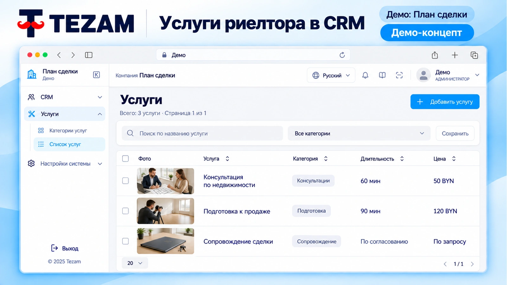Check the Подготовка к продаже row checkbox
Screen dimensions: 507x285
[125, 211]
